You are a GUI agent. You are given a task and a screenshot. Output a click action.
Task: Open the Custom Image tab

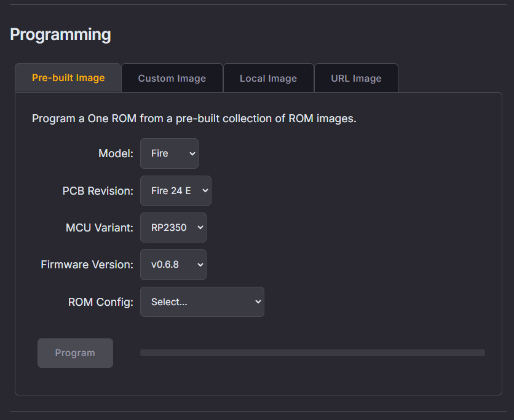172,79
